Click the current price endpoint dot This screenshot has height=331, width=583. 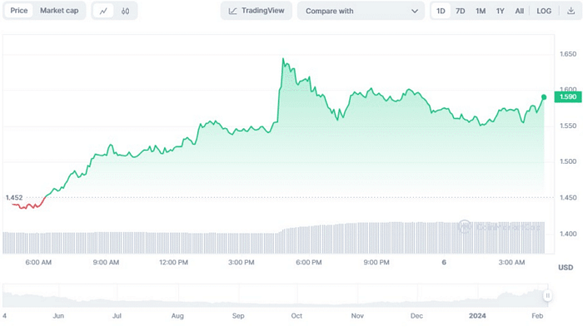[x=544, y=97]
